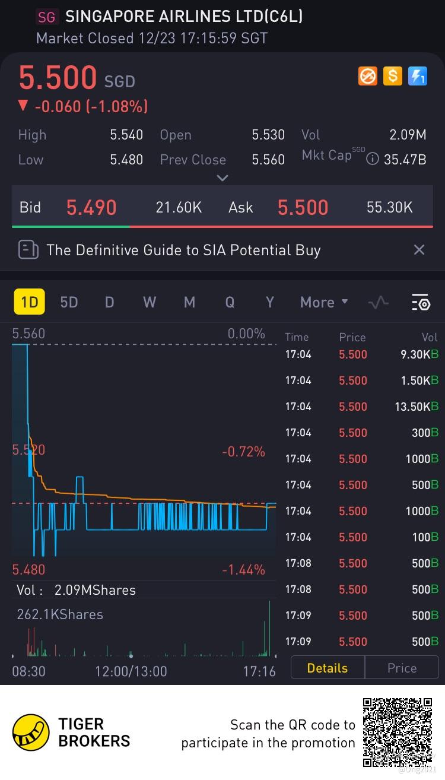Open the chart indicator waveform icon
The width and height of the screenshot is (445, 780).
point(378,302)
